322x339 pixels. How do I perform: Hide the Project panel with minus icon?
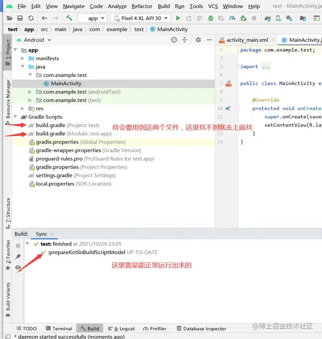point(209,40)
